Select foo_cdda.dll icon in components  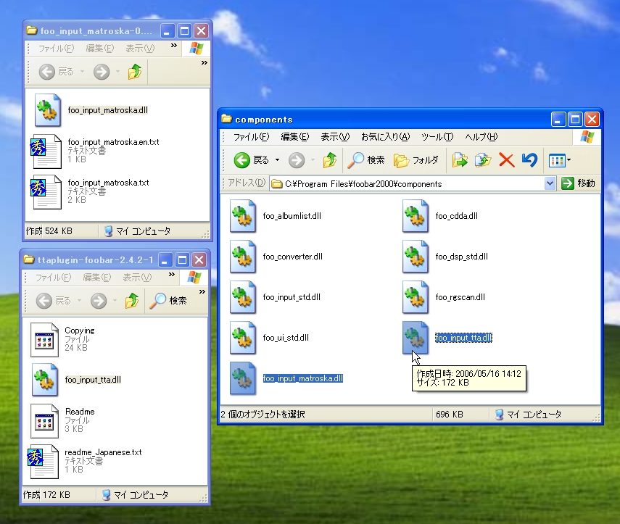click(416, 216)
